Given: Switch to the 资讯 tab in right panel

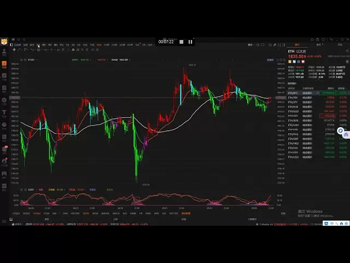Looking at the screenshot, I should (318, 45).
